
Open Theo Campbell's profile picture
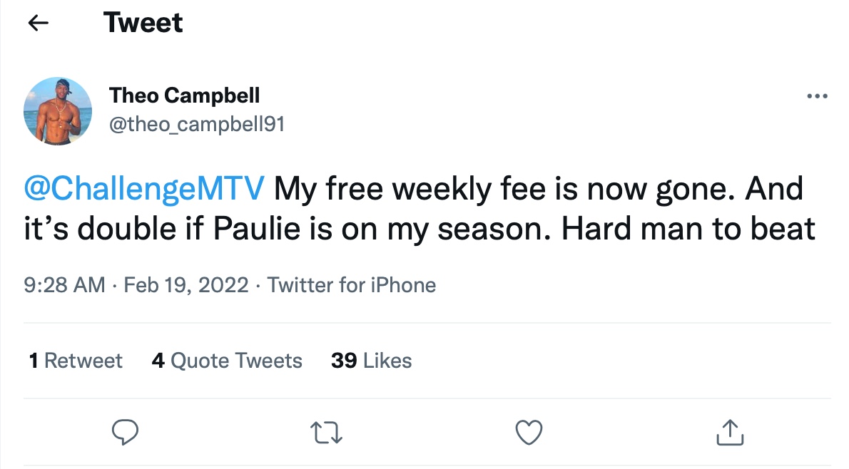[58, 112]
